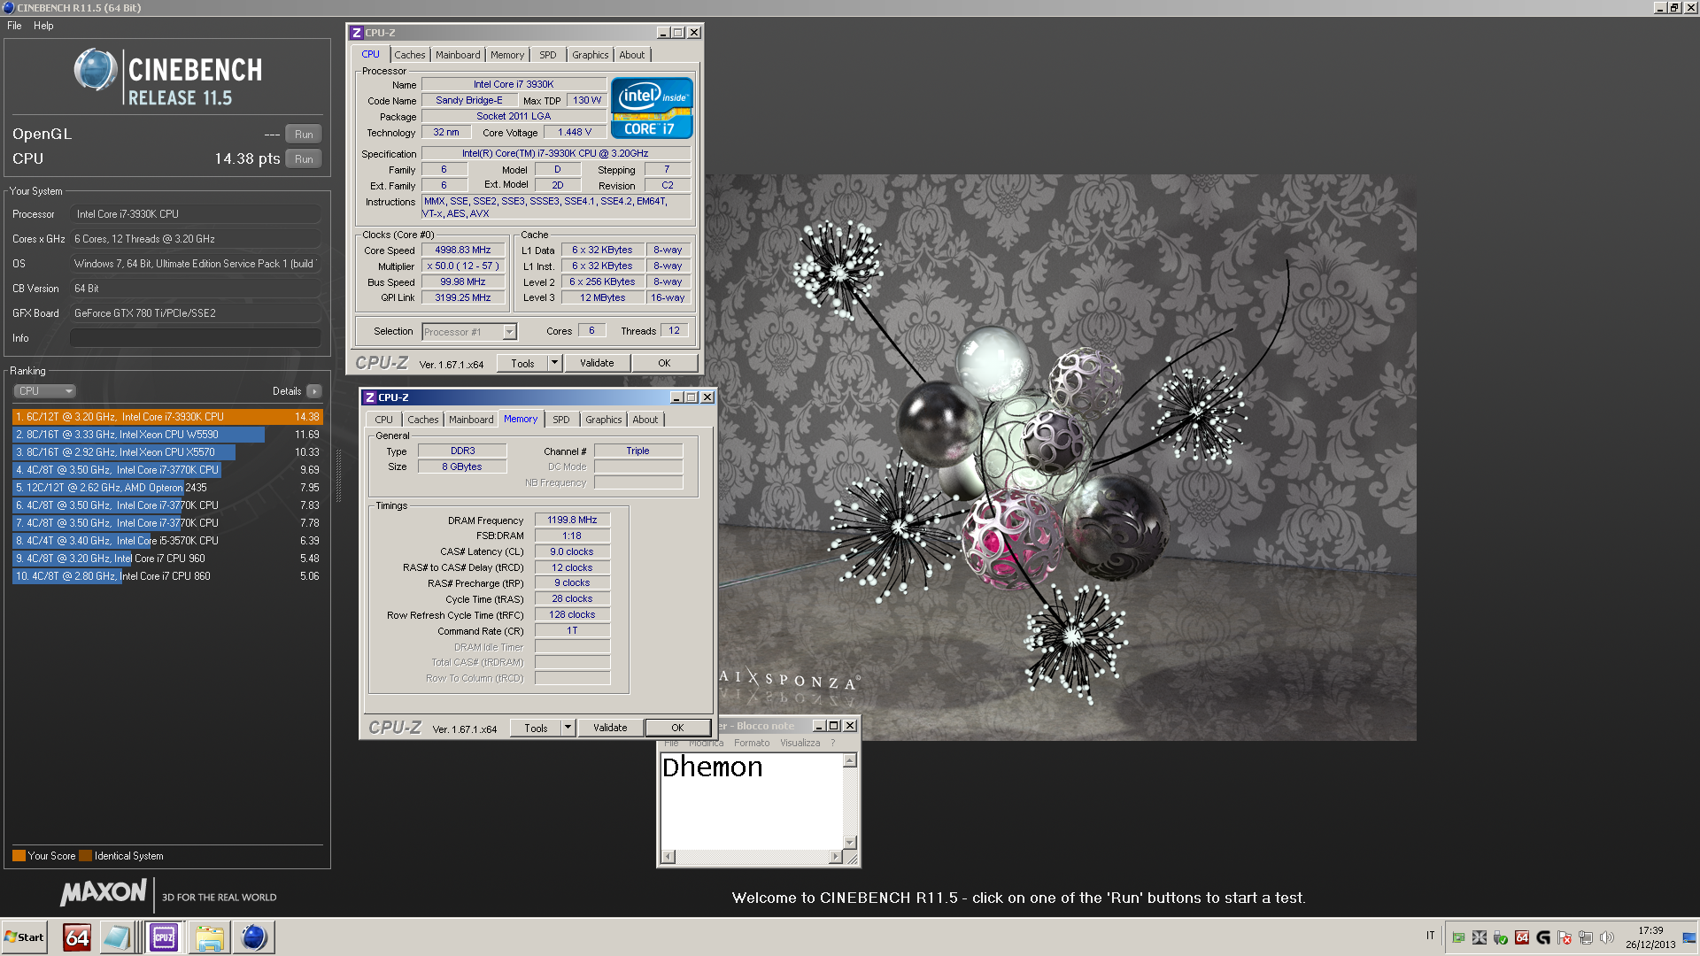Select ranking row Xeon CPU W5590
1700x956 pixels.
[167, 435]
